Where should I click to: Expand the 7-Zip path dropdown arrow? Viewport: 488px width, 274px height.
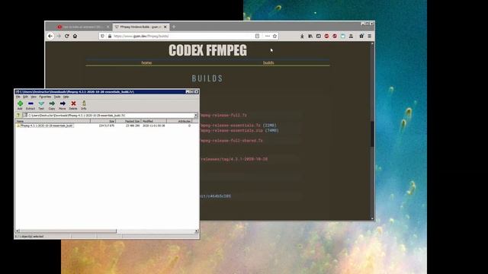point(196,115)
